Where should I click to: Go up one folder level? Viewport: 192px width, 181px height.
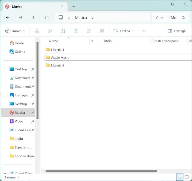click(x=34, y=18)
